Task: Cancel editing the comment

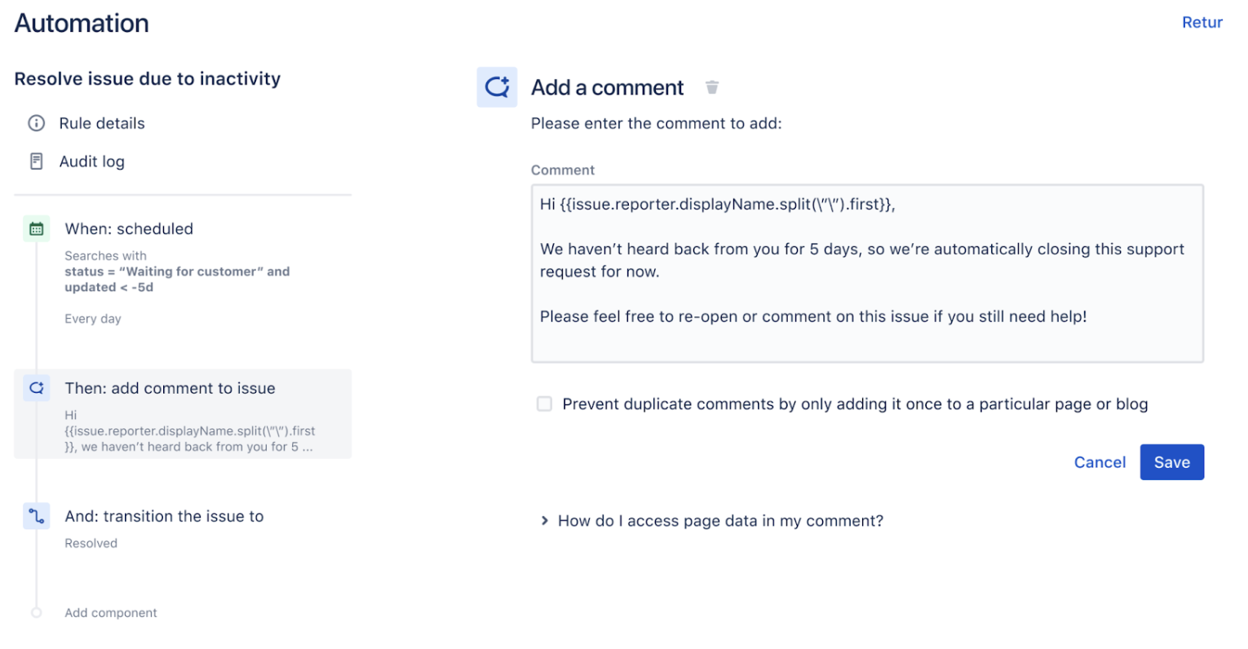Action: (1100, 461)
